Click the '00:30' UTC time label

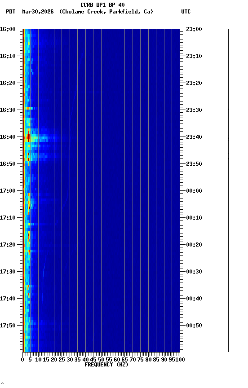click(x=194, y=272)
